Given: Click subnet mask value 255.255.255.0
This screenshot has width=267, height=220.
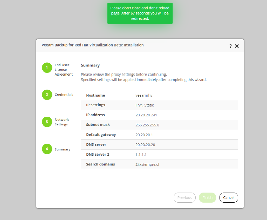Looking at the screenshot, I should pos(147,125).
